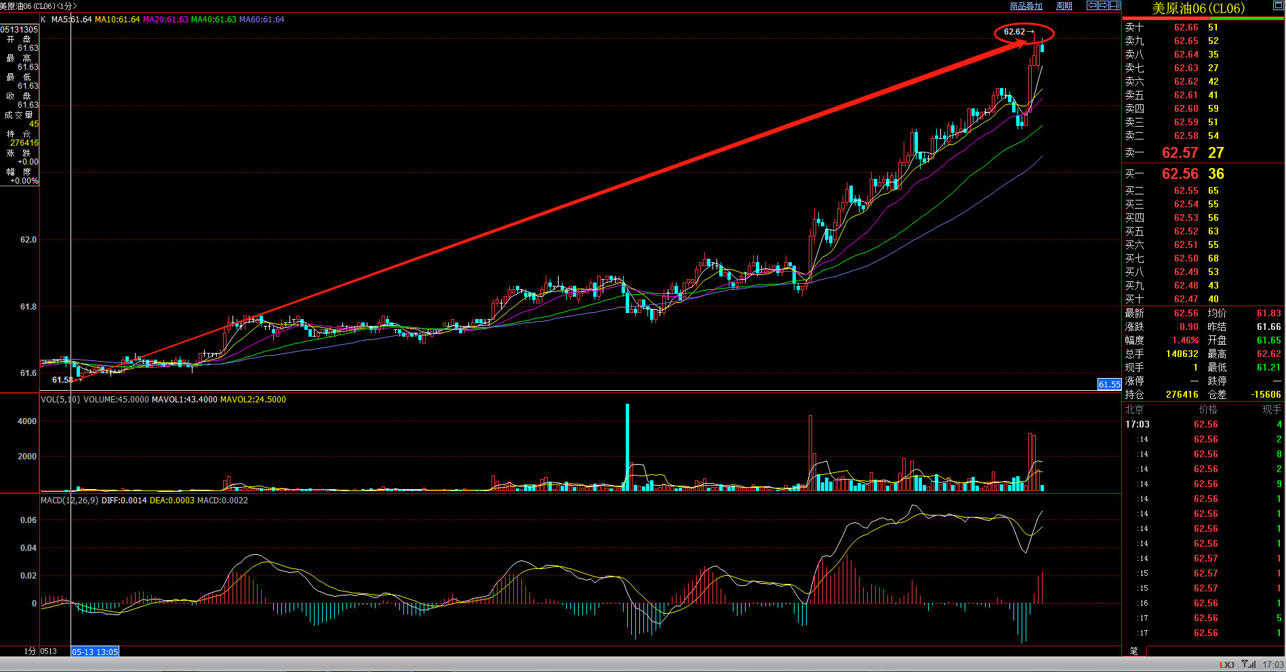Click the 涨跌 value 0.90
Viewport: 1286px width, 672px height.
(x=1189, y=327)
